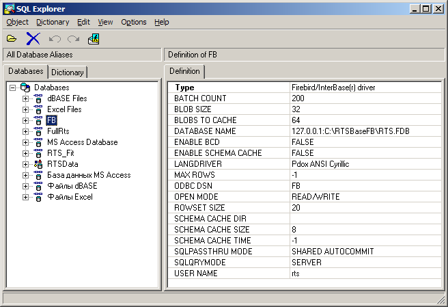Click the BATCH COUNT value 200
Screen dimensions: 448x307
point(298,98)
